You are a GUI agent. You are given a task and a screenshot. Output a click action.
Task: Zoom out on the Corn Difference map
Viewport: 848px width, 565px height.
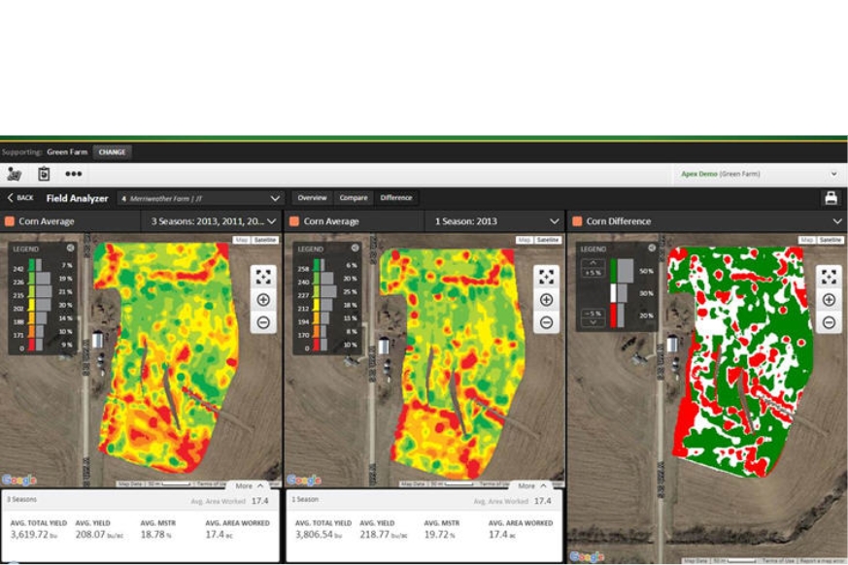click(x=829, y=323)
